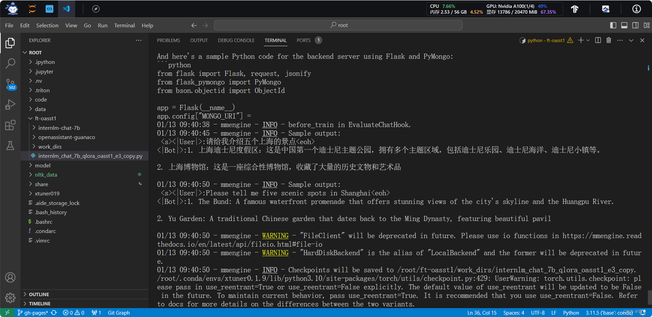The image size is (652, 317).
Task: Click errors and warnings count in status bar
Action: coord(73,313)
